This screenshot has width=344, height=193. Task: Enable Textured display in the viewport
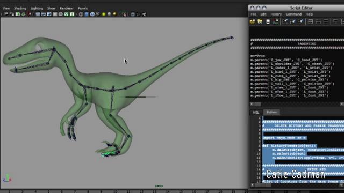point(98,14)
